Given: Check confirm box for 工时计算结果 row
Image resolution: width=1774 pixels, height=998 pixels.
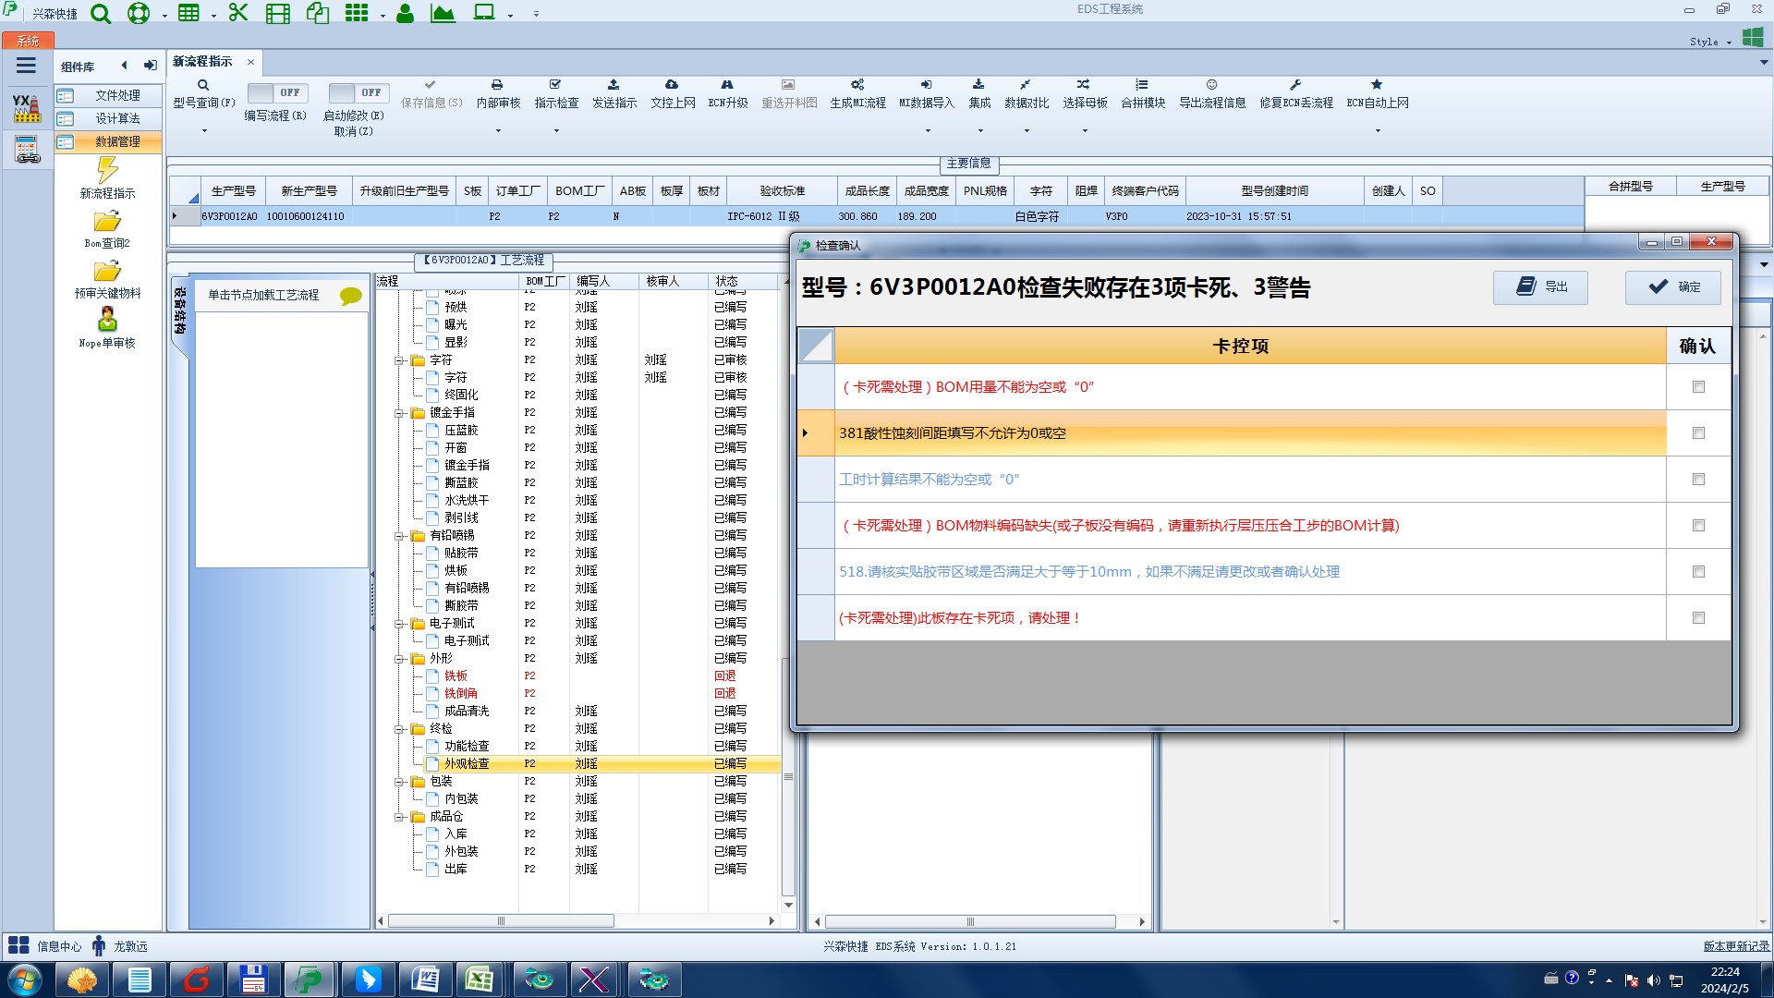Looking at the screenshot, I should 1698,480.
